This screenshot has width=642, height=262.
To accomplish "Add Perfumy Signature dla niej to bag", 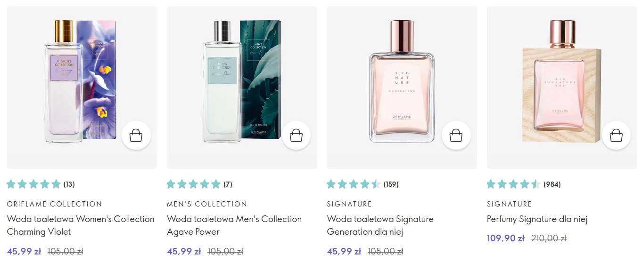I will (616, 136).
